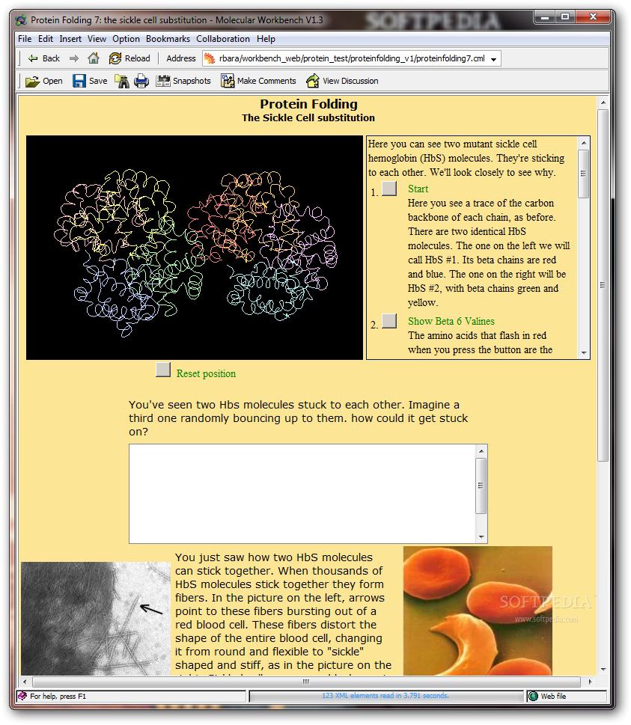This screenshot has width=631, height=725.
Task: Open the File menu
Action: click(x=25, y=39)
